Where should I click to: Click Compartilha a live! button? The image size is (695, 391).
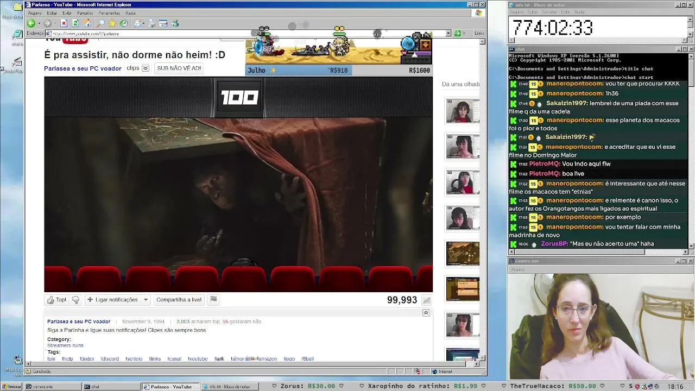coord(179,300)
